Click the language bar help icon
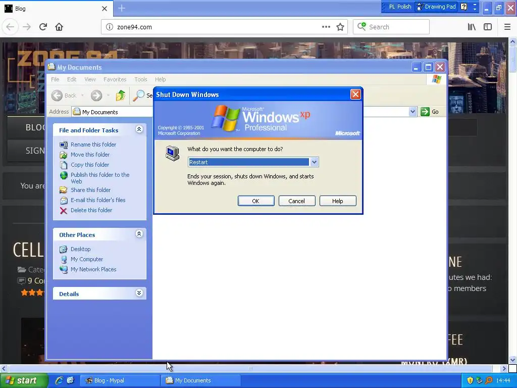Viewport: 517px width, 388px height. (x=463, y=7)
